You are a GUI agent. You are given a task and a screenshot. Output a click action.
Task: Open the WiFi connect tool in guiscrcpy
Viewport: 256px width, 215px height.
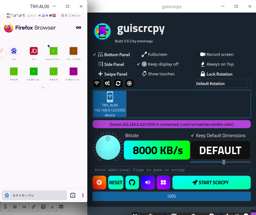coord(97,83)
